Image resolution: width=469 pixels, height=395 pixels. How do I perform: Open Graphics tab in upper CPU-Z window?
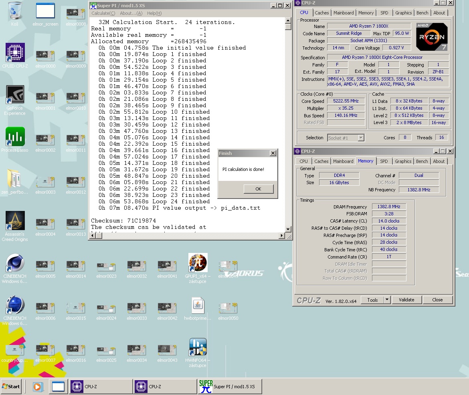coord(403,13)
